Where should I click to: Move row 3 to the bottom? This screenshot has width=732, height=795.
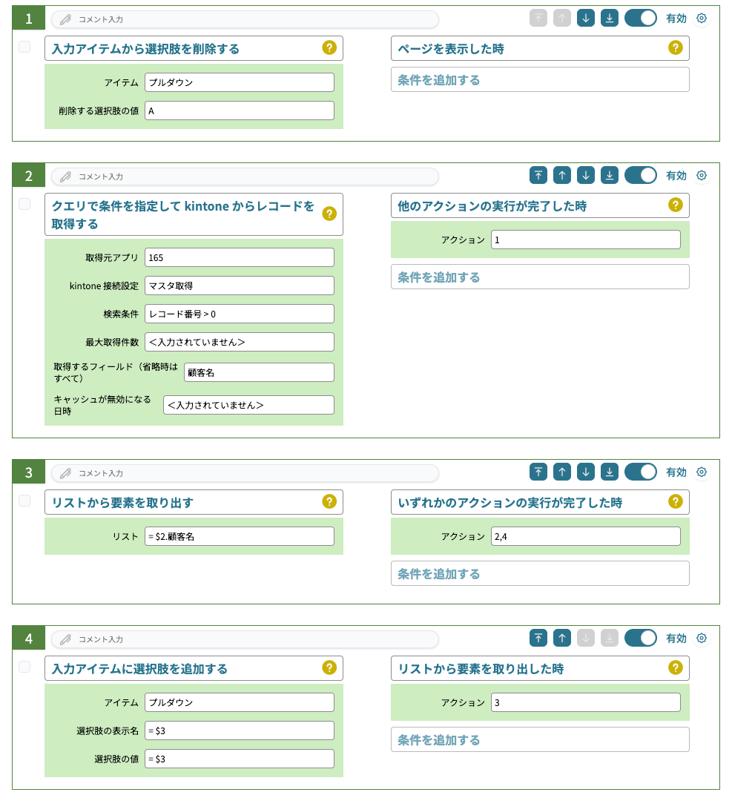pyautogui.click(x=610, y=472)
